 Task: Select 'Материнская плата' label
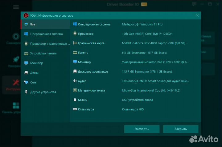(92, 90)
